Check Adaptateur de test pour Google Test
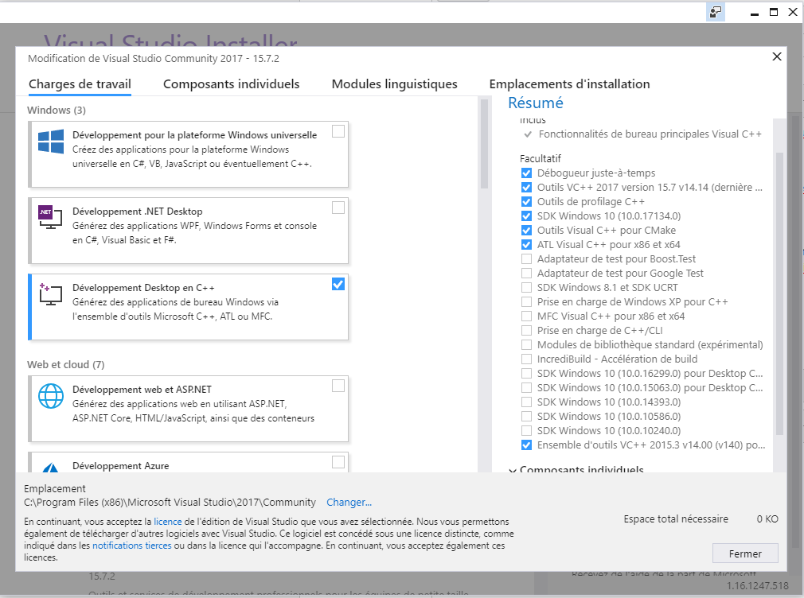The height and width of the screenshot is (598, 804). [526, 273]
